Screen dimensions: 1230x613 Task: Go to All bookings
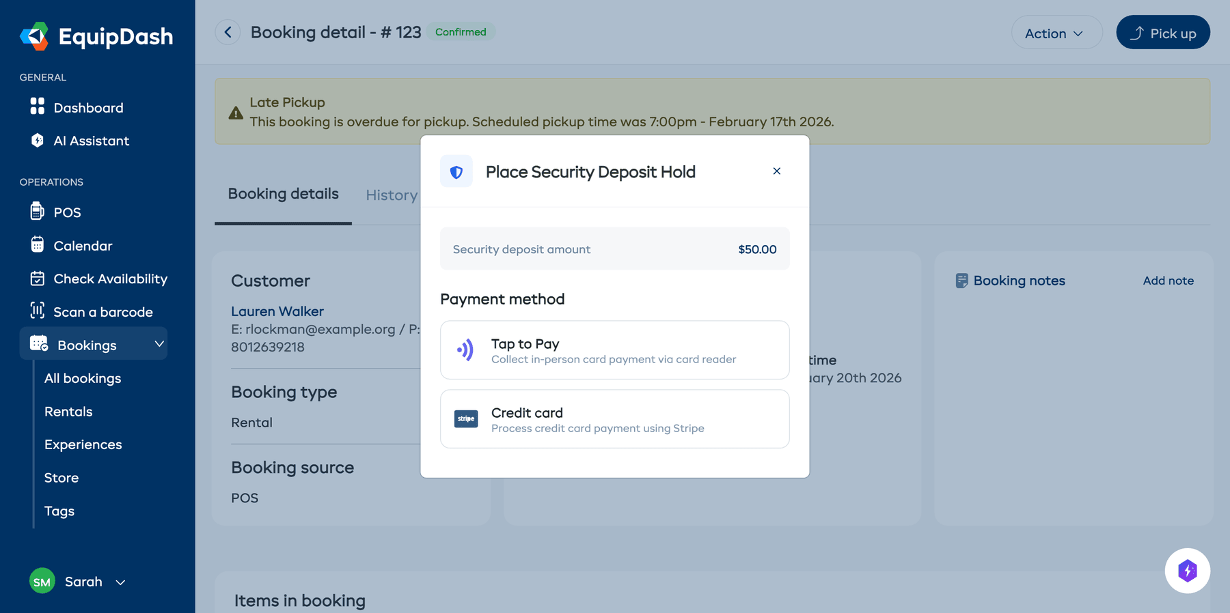coord(83,378)
